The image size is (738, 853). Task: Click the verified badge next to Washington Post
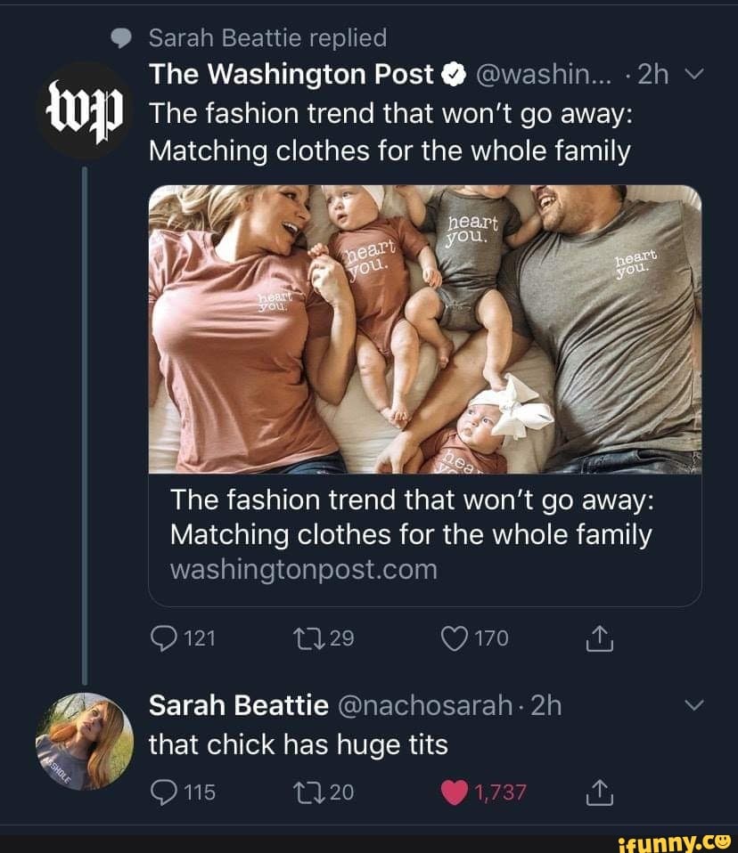(452, 76)
